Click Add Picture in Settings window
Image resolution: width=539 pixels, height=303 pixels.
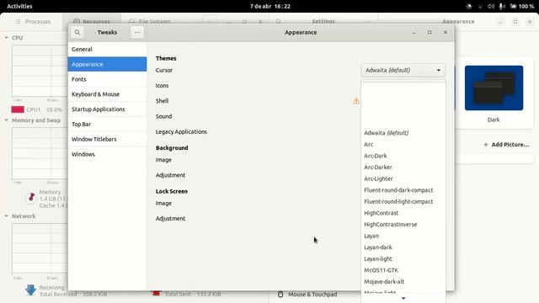pyautogui.click(x=506, y=145)
